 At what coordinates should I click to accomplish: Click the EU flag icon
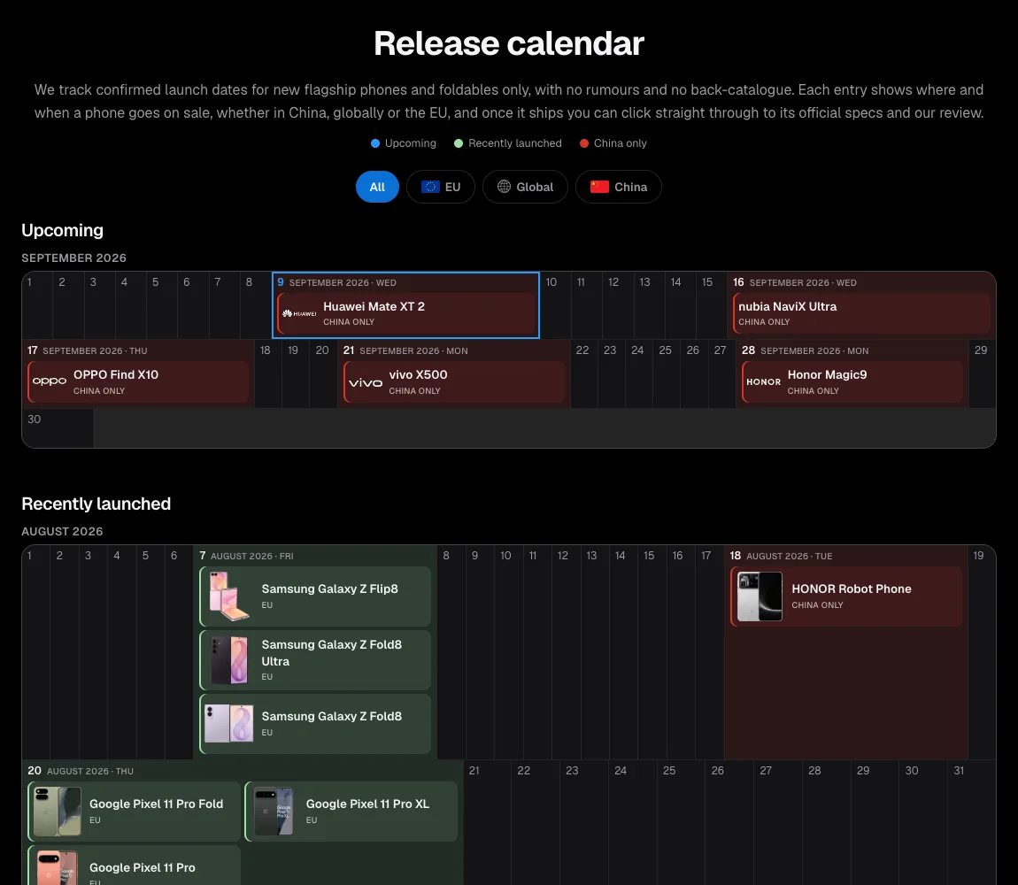tap(430, 187)
